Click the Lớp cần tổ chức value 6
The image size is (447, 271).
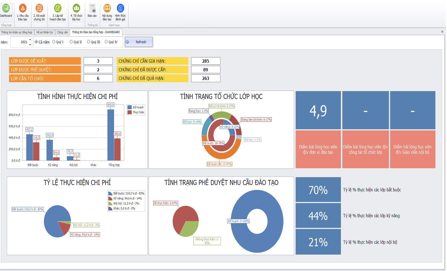[98, 78]
